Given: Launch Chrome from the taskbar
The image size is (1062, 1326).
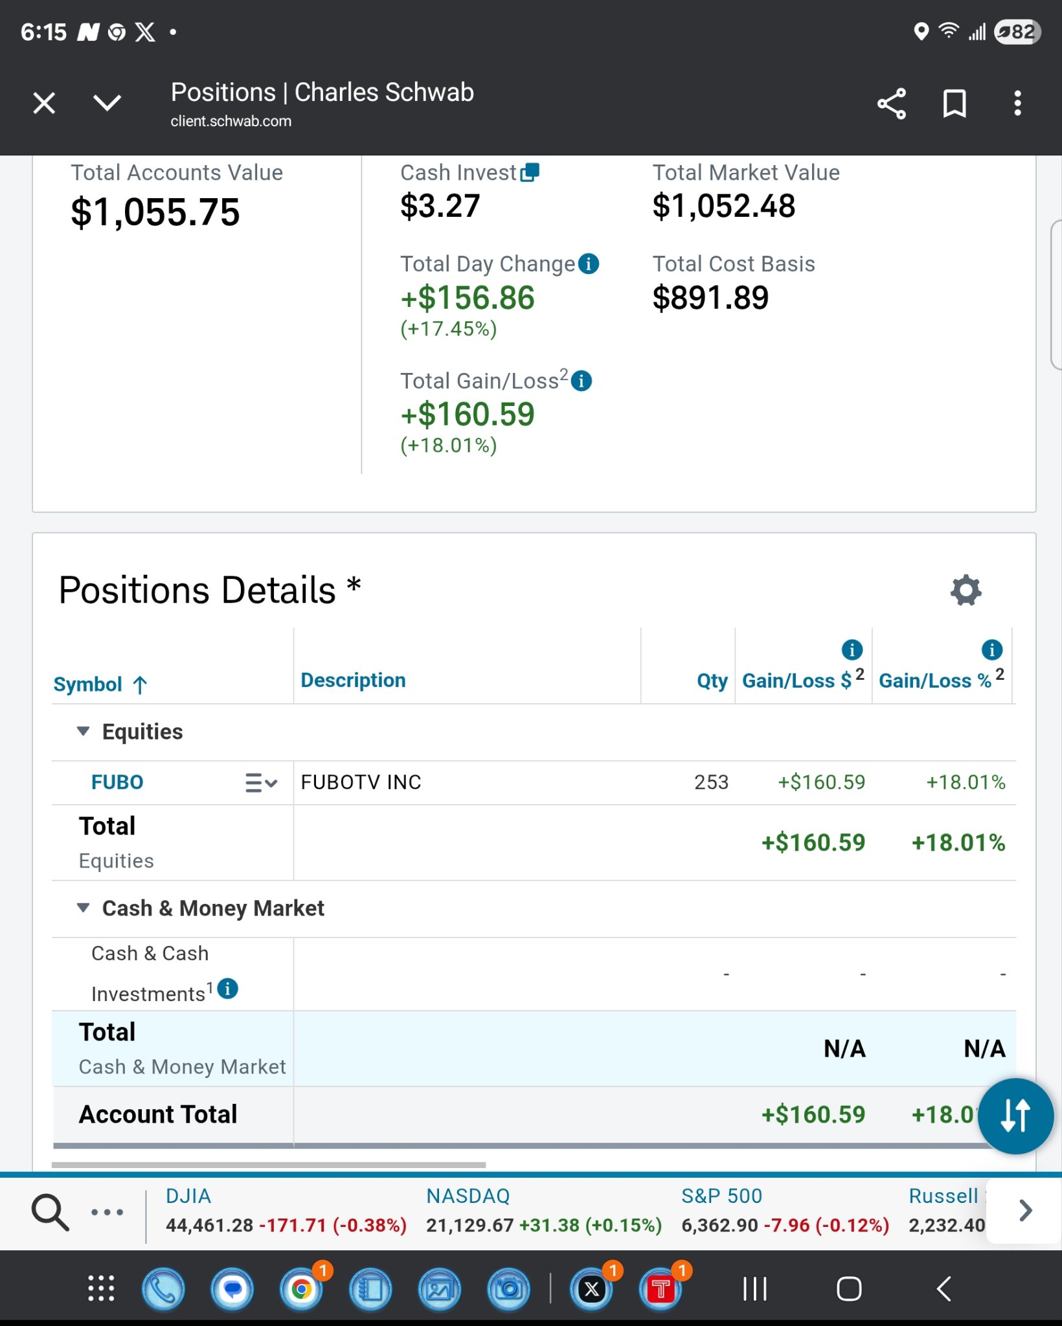Looking at the screenshot, I should (x=302, y=1289).
